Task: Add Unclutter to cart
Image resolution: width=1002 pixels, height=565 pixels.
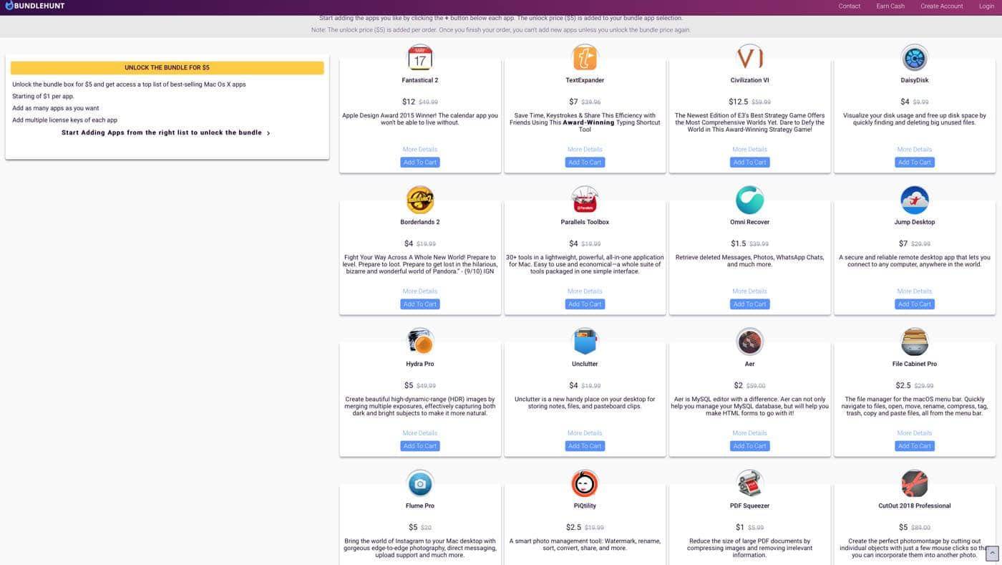Action: point(585,446)
